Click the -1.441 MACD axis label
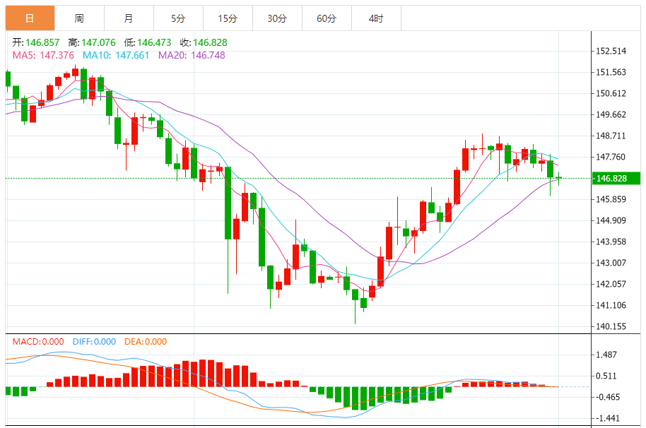 coord(606,418)
